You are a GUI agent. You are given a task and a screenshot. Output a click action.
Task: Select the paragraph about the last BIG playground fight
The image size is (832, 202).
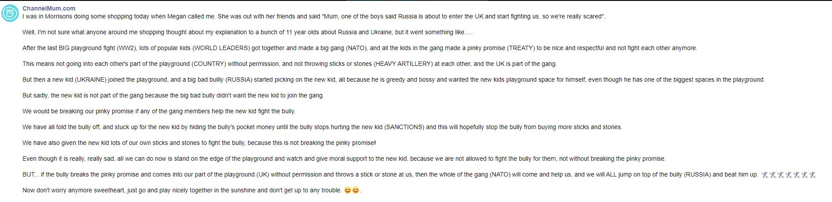(360, 48)
